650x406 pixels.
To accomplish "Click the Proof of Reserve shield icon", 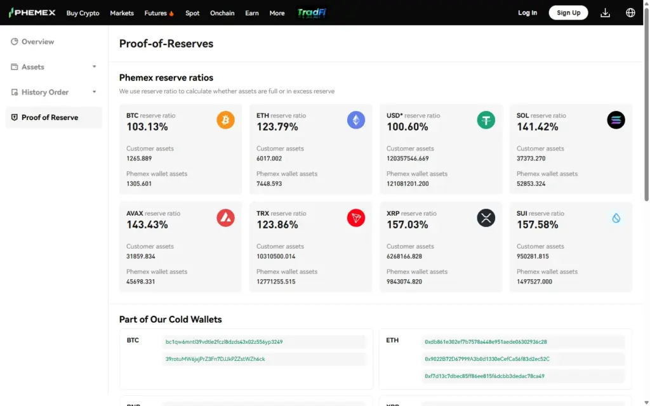I will coord(15,117).
